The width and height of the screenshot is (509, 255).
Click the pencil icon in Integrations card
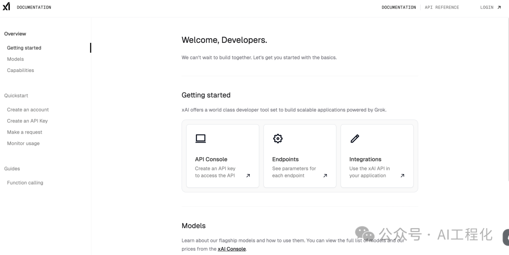pos(355,138)
